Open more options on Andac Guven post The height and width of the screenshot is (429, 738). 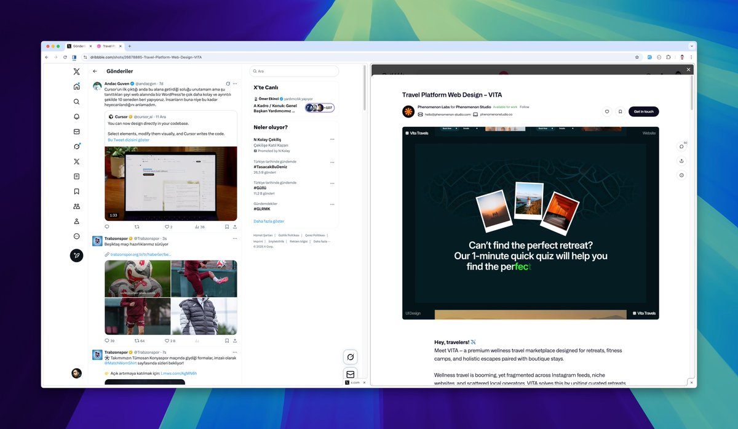[235, 83]
